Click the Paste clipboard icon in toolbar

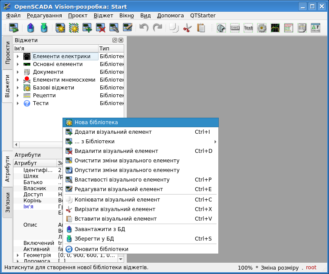(x=201, y=28)
